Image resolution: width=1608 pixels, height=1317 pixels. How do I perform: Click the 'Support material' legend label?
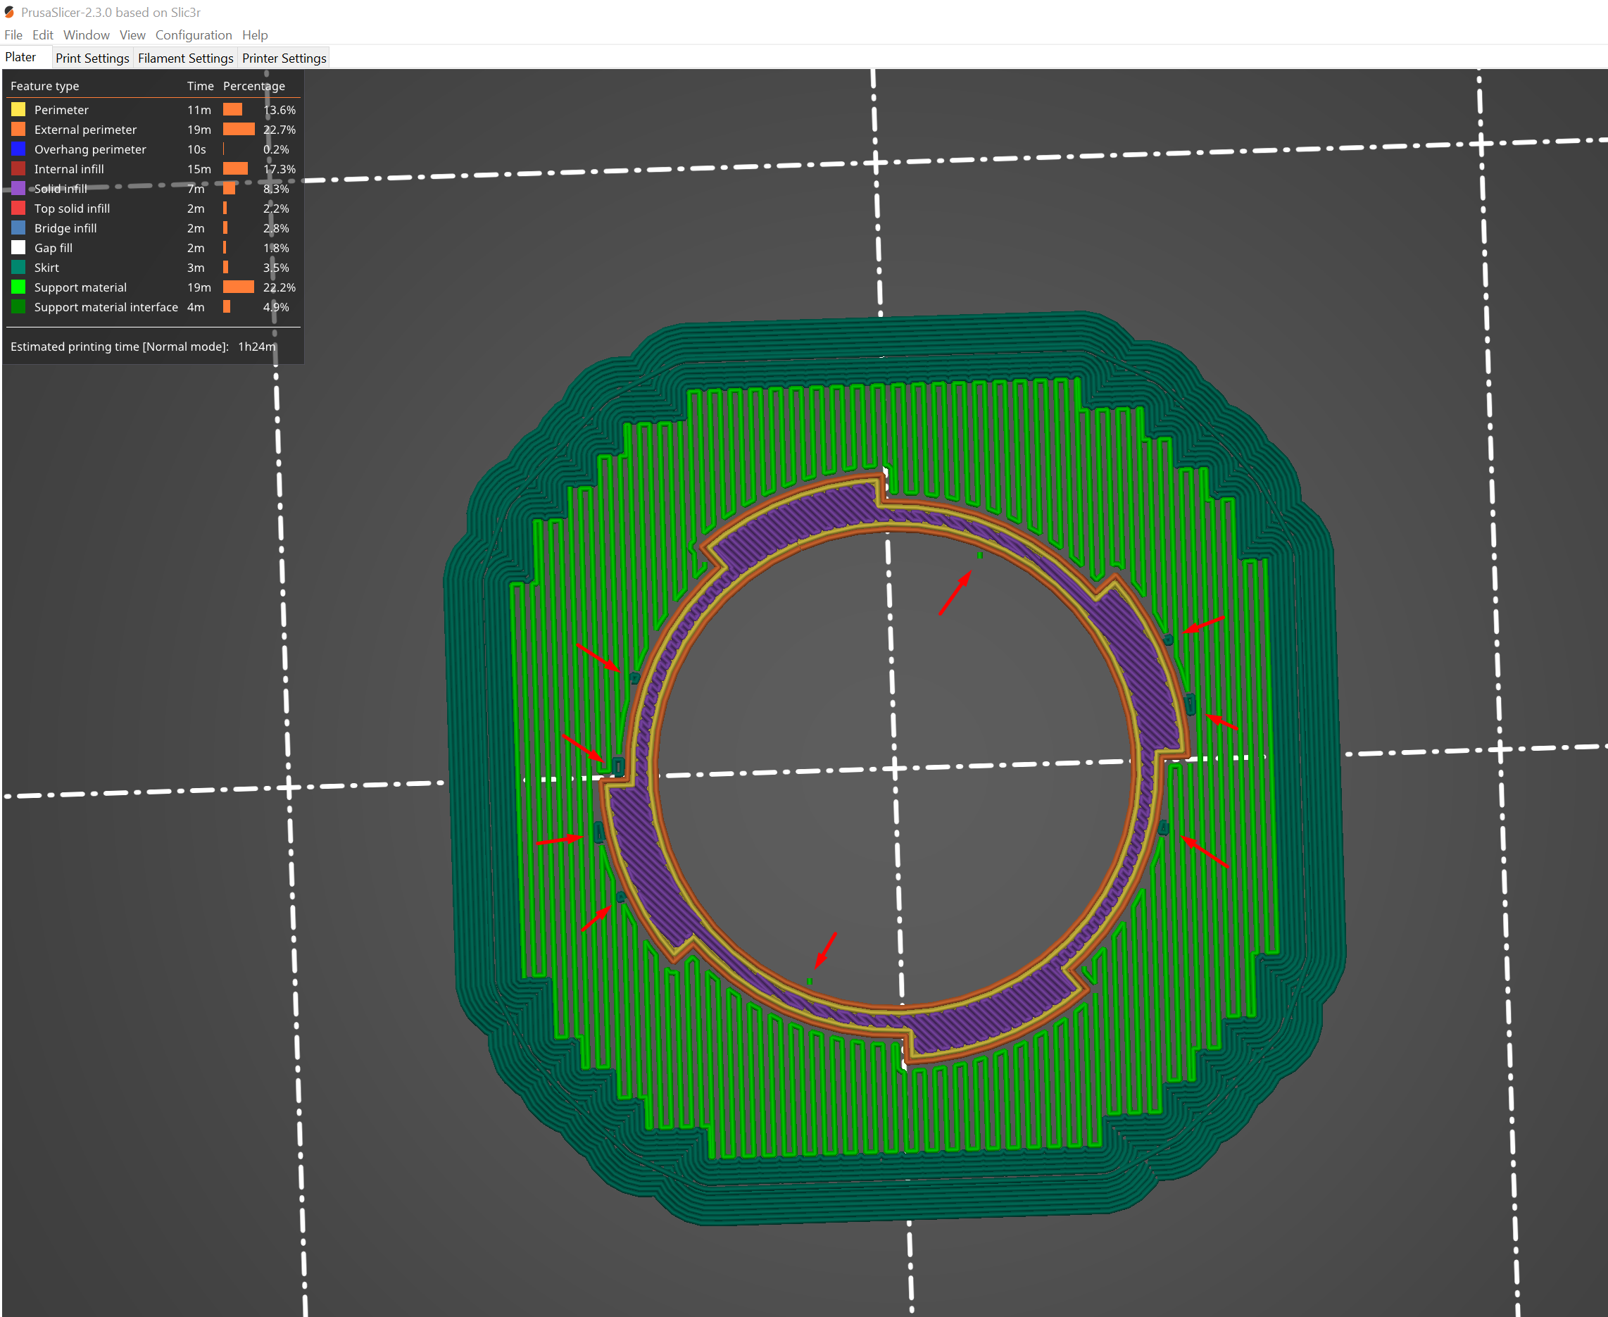click(80, 287)
